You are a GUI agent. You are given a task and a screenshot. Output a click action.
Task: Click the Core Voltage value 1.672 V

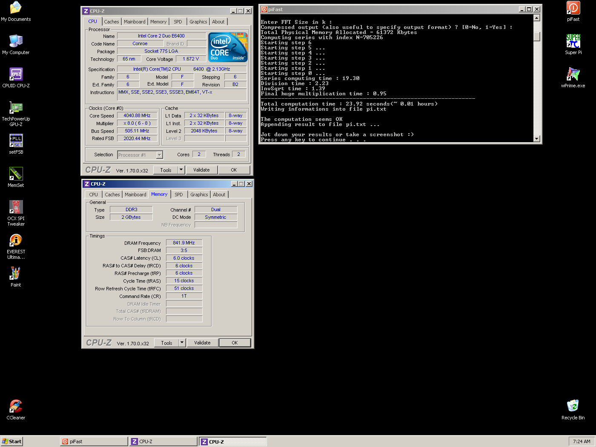[191, 59]
